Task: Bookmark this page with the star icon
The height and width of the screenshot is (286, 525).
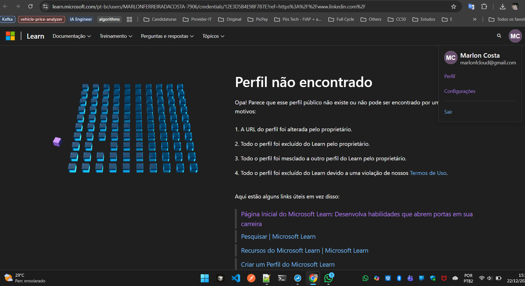Action: pyautogui.click(x=454, y=6)
